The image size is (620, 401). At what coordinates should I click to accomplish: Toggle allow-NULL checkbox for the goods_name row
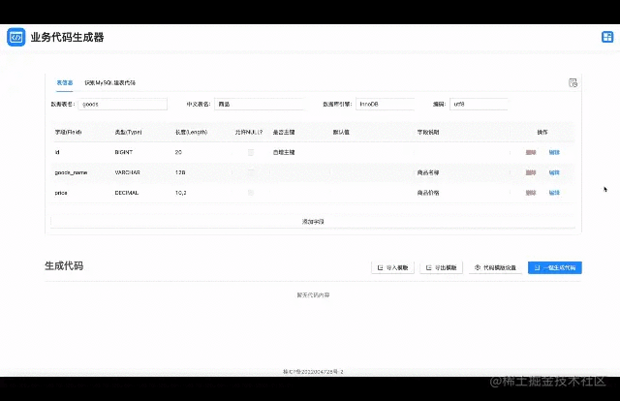click(x=251, y=172)
